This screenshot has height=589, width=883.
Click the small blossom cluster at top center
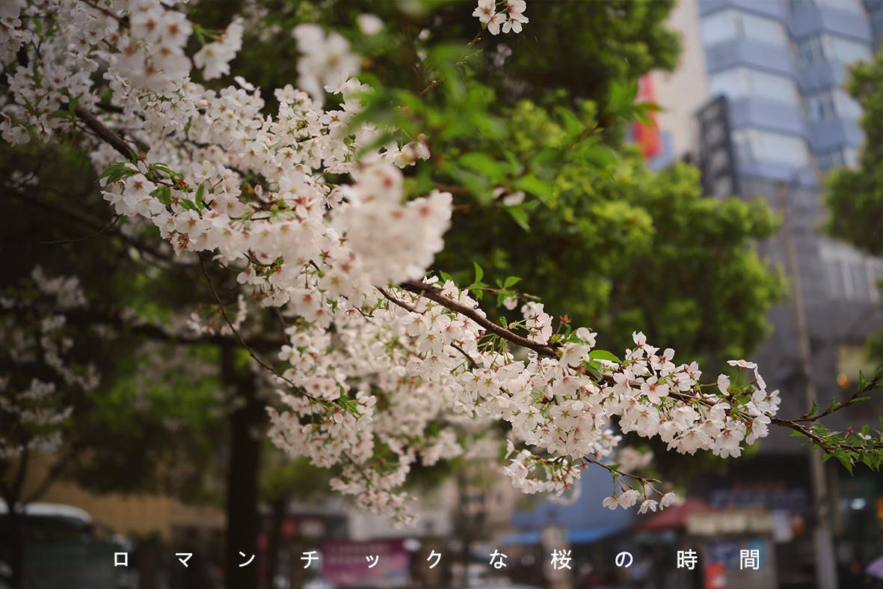502,15
